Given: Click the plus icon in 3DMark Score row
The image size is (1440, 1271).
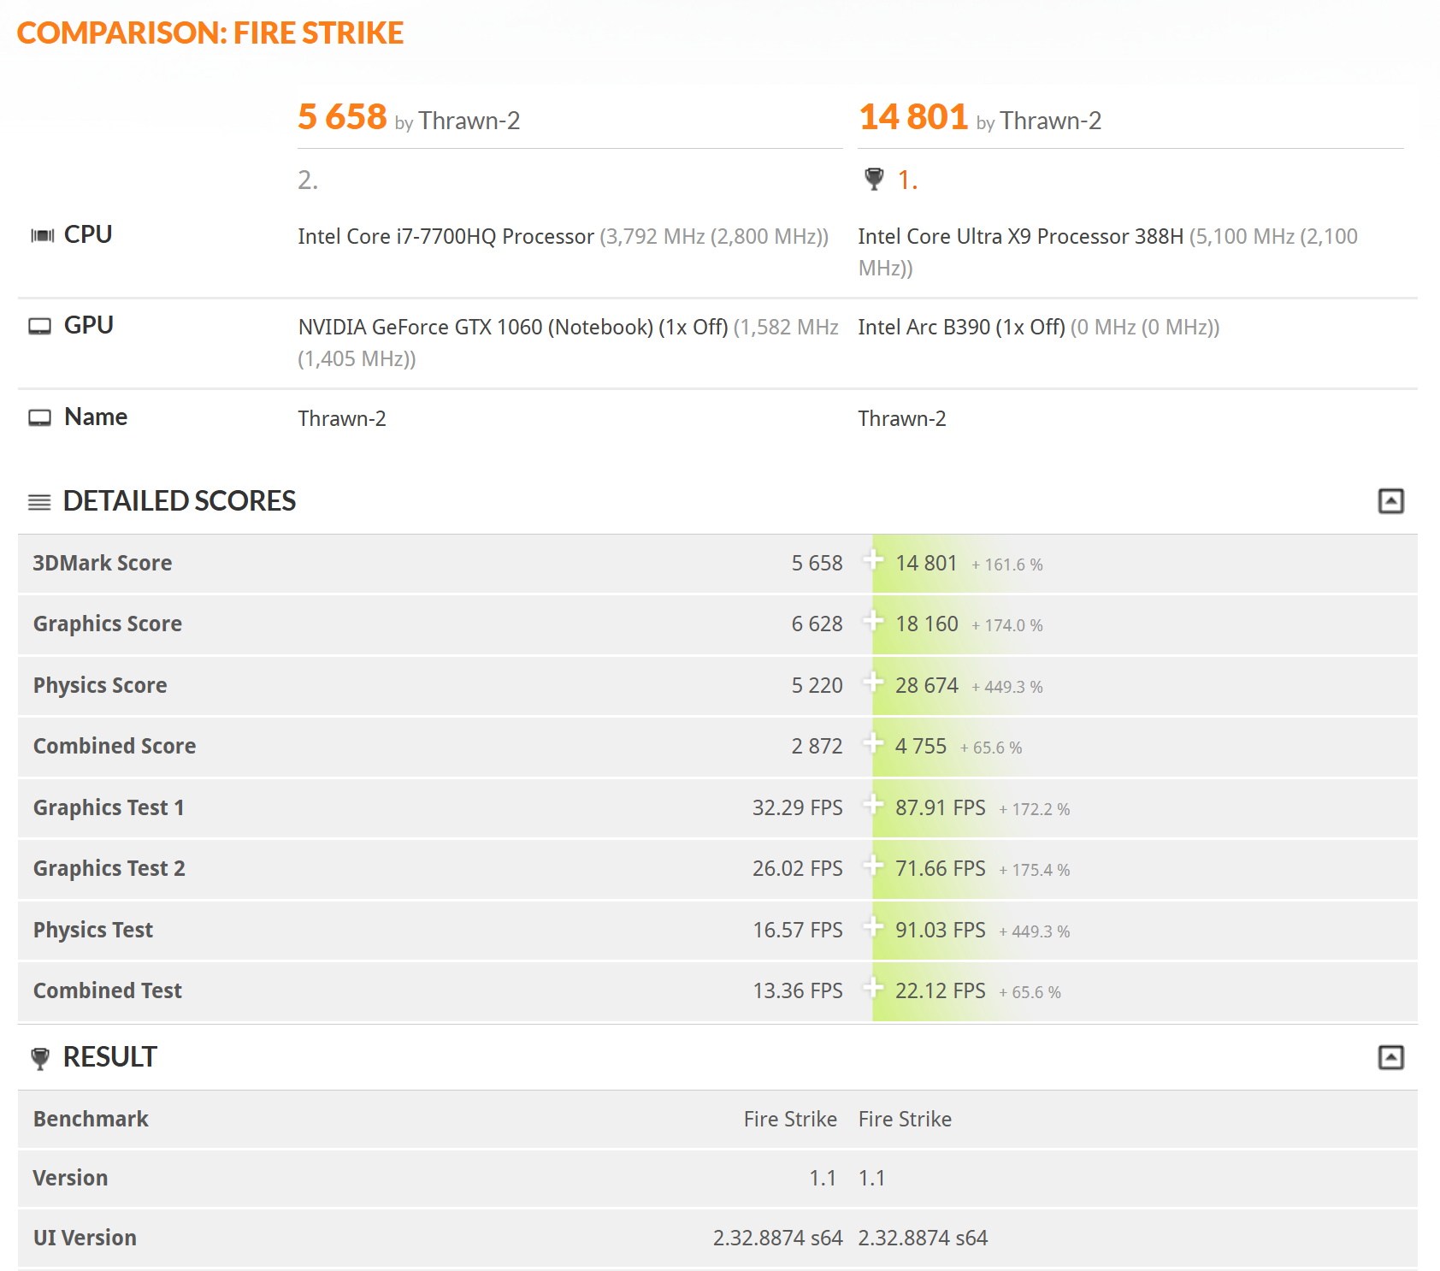Looking at the screenshot, I should click(872, 560).
